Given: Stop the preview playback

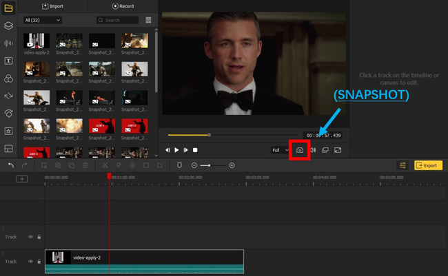Looking at the screenshot, I should 195,150.
